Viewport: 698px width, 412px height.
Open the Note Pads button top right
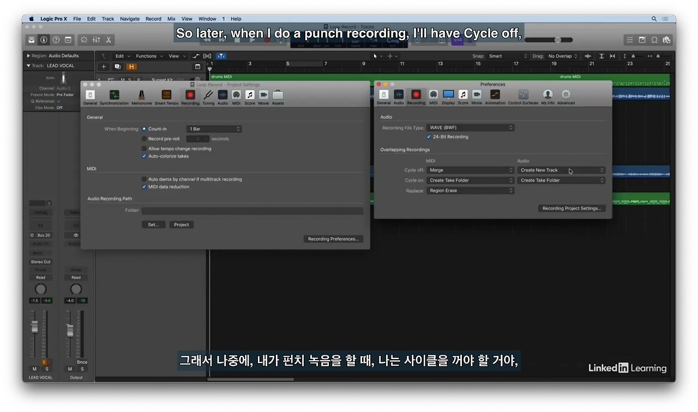[x=642, y=40]
